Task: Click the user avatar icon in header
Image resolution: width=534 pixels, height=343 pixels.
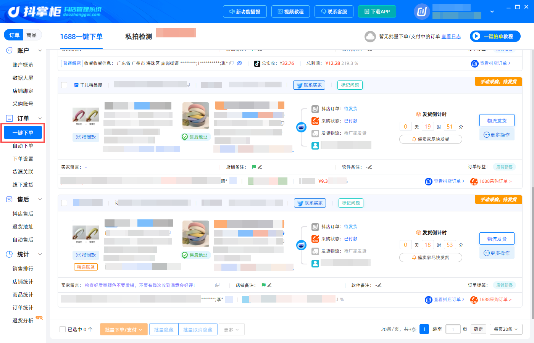Action: point(422,11)
